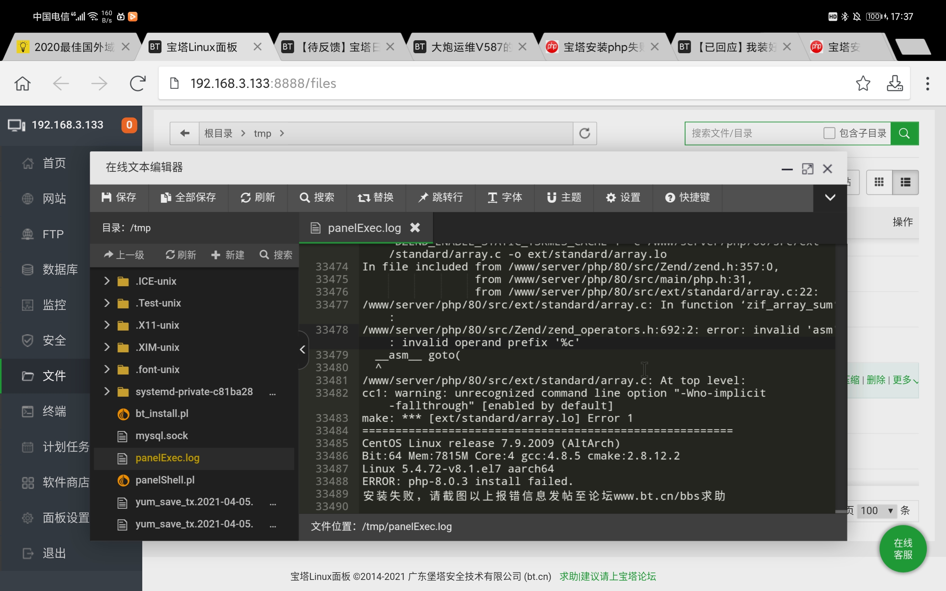Image resolution: width=946 pixels, height=591 pixels.
Task: Expand the .ICE-unix folder
Action: 107,281
